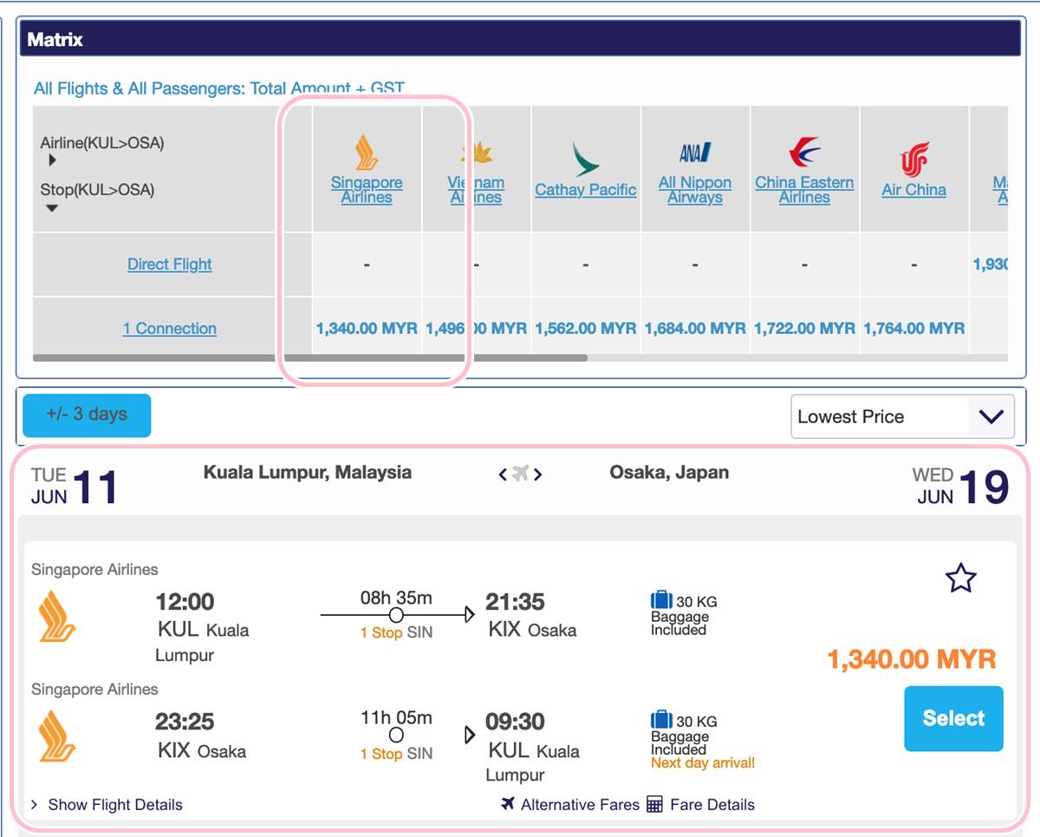Click the swap route plane icon
The width and height of the screenshot is (1040, 837).
click(520, 474)
